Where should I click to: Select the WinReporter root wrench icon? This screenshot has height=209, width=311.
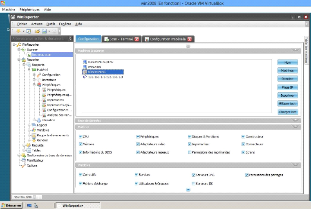19,44
